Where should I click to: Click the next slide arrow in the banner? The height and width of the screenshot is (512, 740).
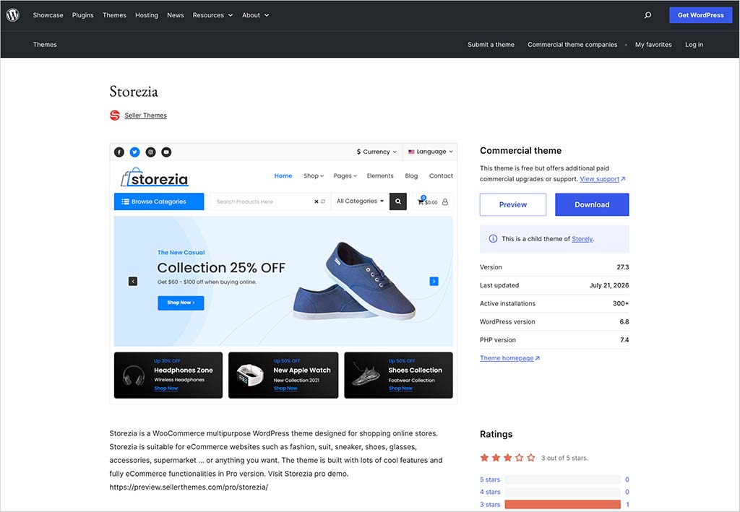[x=434, y=281]
